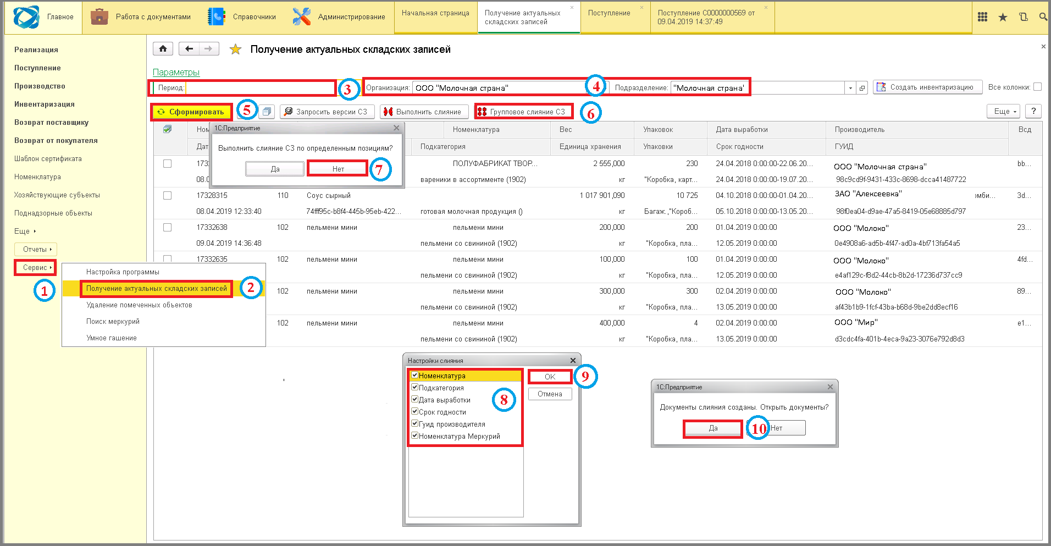Open the Параметры link
Screen dimensions: 1051x546
pyautogui.click(x=176, y=72)
